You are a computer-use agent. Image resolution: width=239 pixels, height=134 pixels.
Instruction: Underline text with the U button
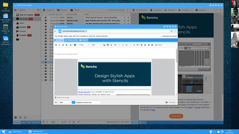[63, 45]
